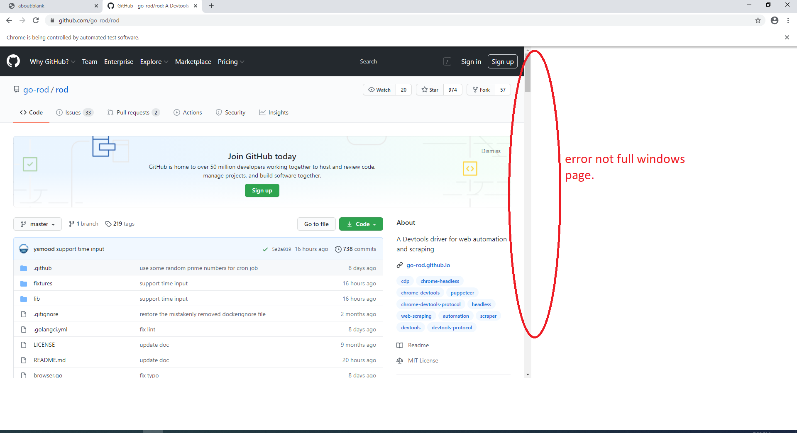This screenshot has height=433, width=797.
Task: Click the tag icon beside 219 tags
Action: point(108,224)
